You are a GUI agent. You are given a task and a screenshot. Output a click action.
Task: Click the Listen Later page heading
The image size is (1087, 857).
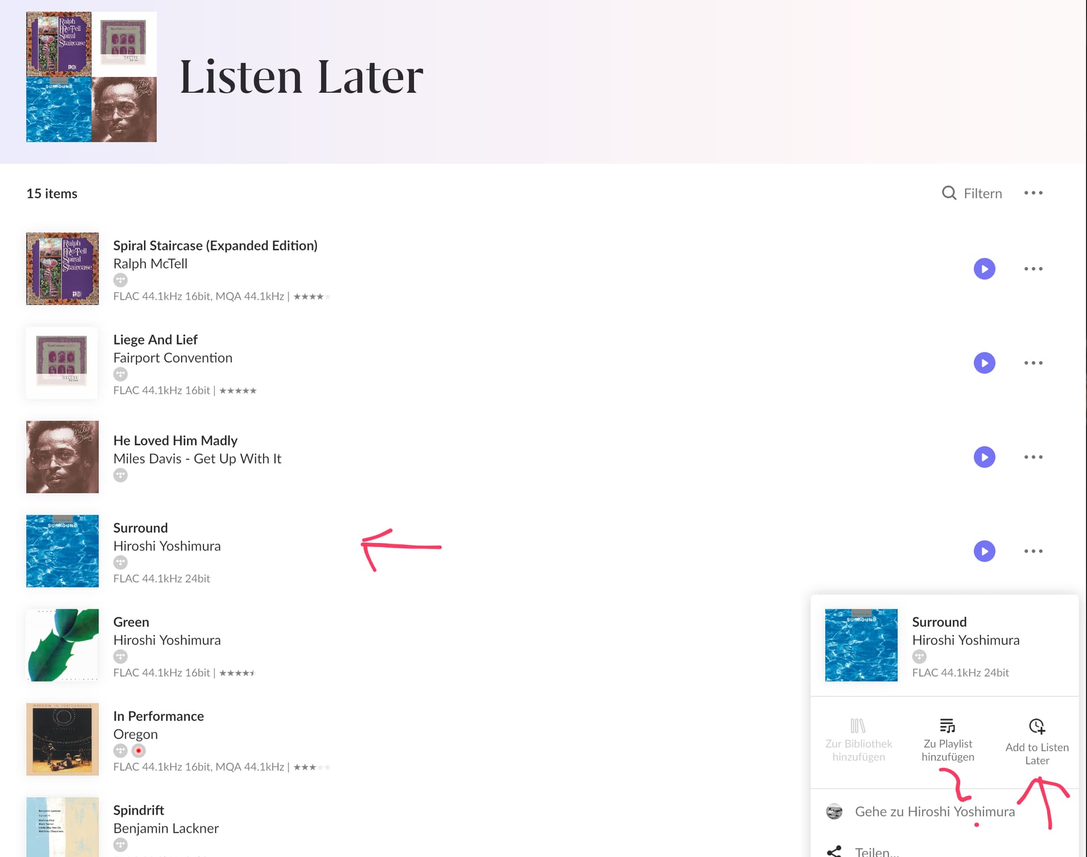pyautogui.click(x=301, y=77)
